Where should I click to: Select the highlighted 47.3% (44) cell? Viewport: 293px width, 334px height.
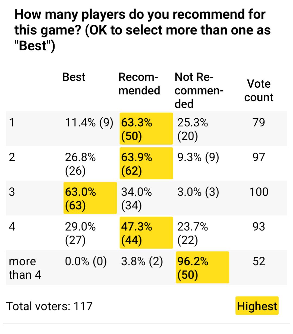146,233
